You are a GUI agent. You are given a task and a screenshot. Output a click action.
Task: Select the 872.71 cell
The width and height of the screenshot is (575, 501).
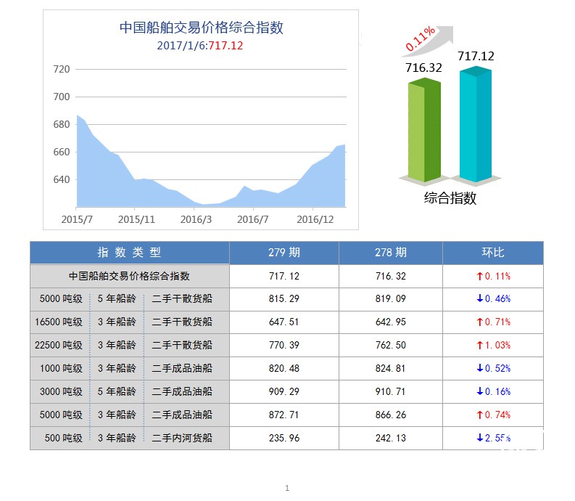[x=284, y=415]
